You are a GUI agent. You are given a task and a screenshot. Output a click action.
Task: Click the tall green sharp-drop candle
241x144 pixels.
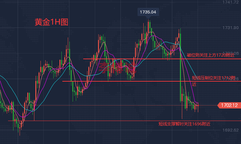(x=180, y=64)
